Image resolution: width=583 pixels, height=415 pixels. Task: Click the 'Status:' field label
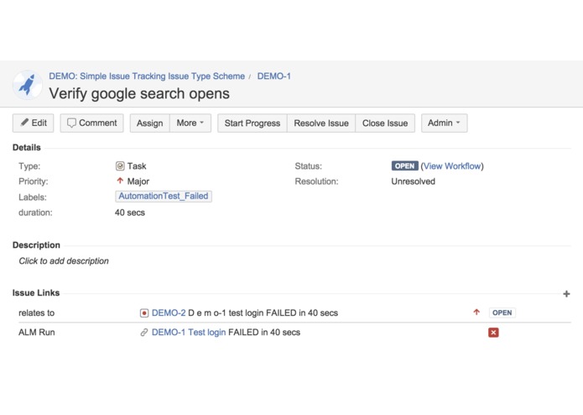308,166
